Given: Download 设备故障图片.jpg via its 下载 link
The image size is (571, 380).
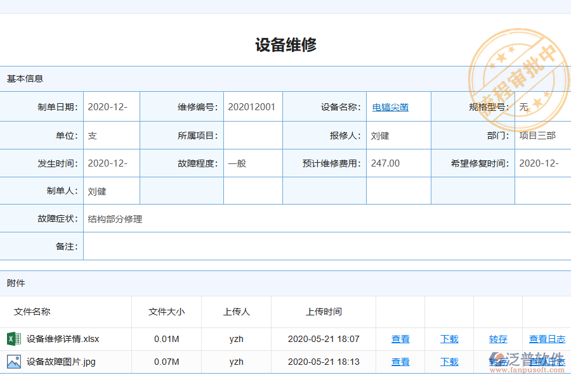Looking at the screenshot, I should tap(449, 362).
